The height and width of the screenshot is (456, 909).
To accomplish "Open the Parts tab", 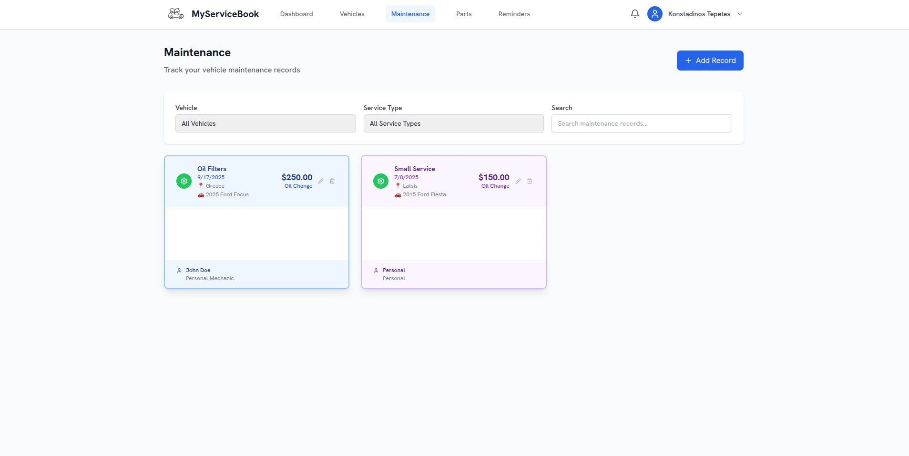I will point(464,14).
